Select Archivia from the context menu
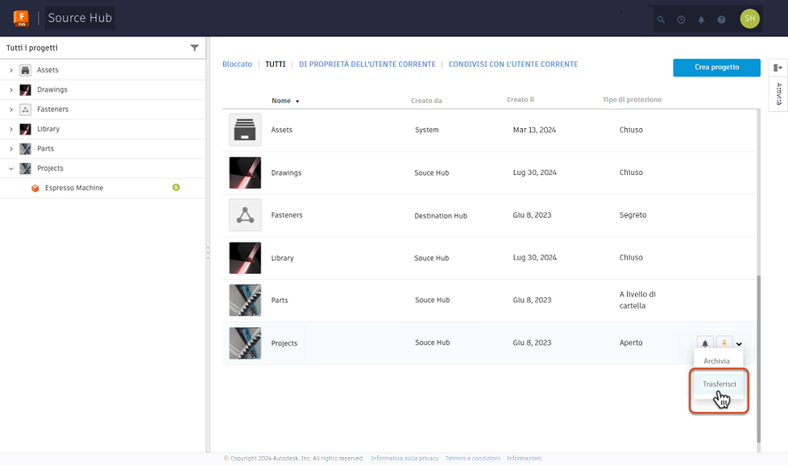788x465 pixels. click(x=716, y=361)
